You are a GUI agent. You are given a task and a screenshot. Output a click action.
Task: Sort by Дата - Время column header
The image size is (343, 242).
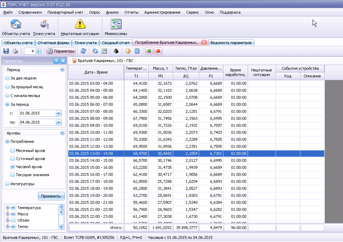click(x=96, y=72)
